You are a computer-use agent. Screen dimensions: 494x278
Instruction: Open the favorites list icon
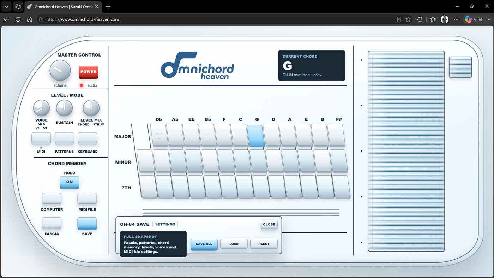pos(433,19)
